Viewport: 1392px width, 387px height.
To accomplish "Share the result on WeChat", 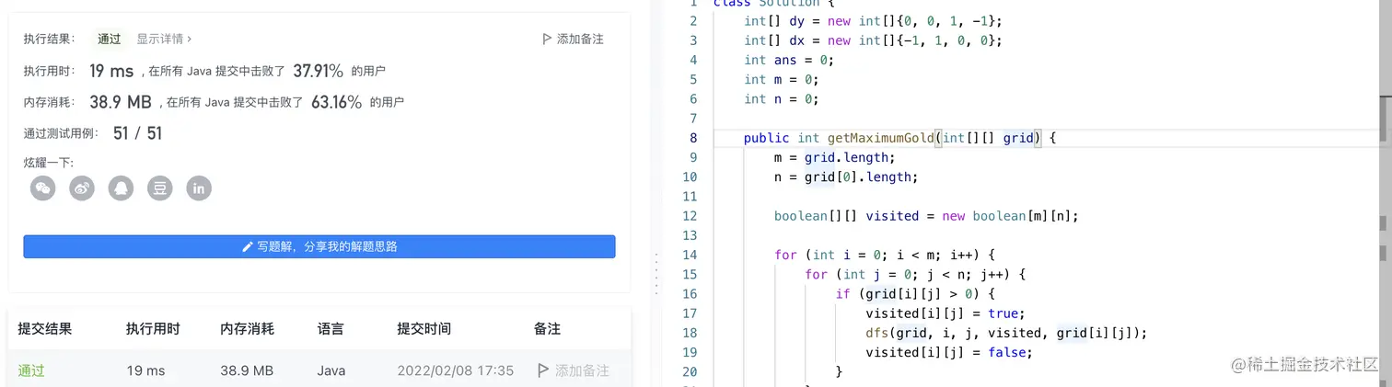I will pyautogui.click(x=42, y=188).
